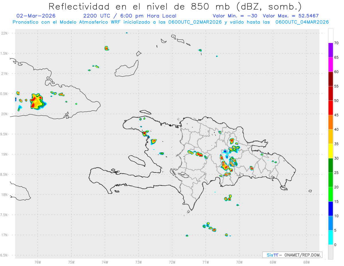Viewport: 344px width, 266px height.
Task: Click the '75W' longitude label
Action: (x=71, y=262)
